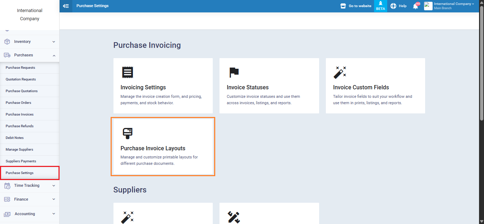Click the Invoice Custom Fields wand icon
Image resolution: width=484 pixels, height=224 pixels.
tap(340, 72)
